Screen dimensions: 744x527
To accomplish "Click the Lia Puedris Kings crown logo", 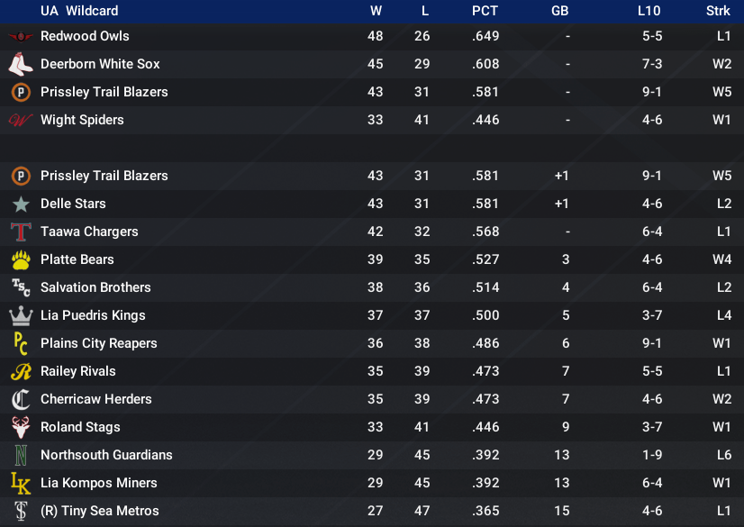I will coord(21,315).
